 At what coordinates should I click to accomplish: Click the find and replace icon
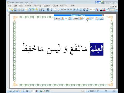point(44,10)
